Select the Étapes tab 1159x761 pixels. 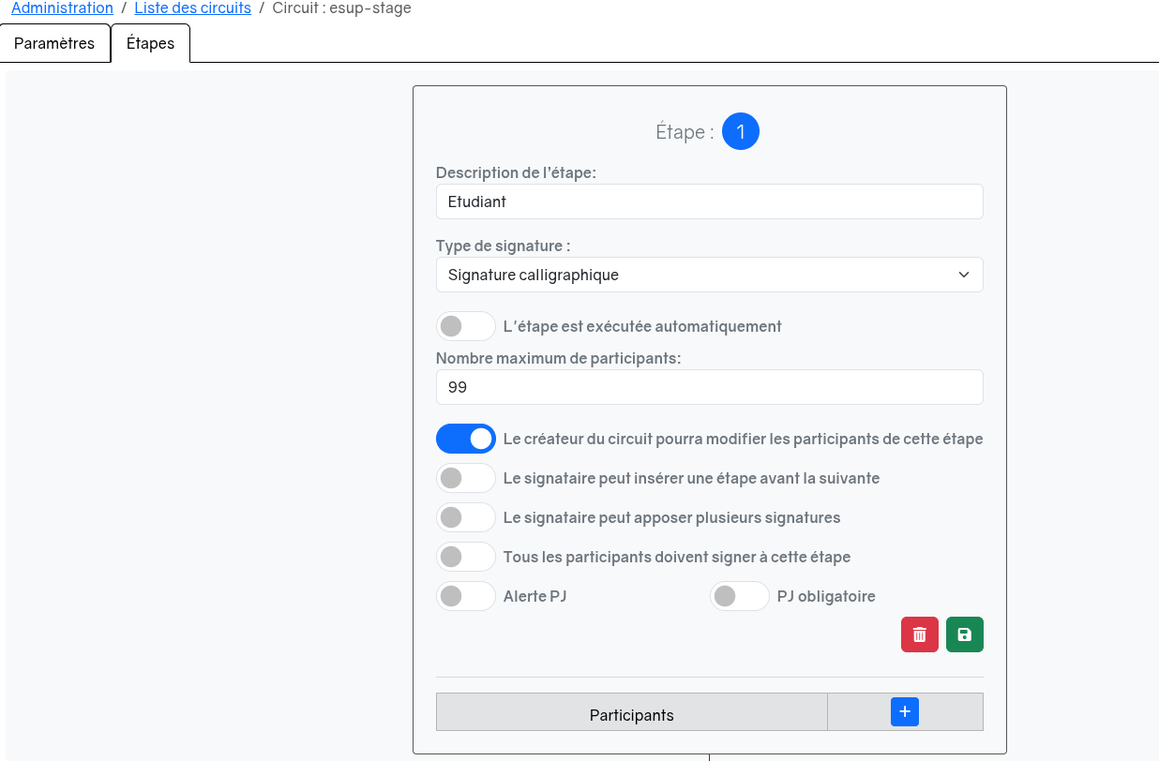(x=150, y=44)
